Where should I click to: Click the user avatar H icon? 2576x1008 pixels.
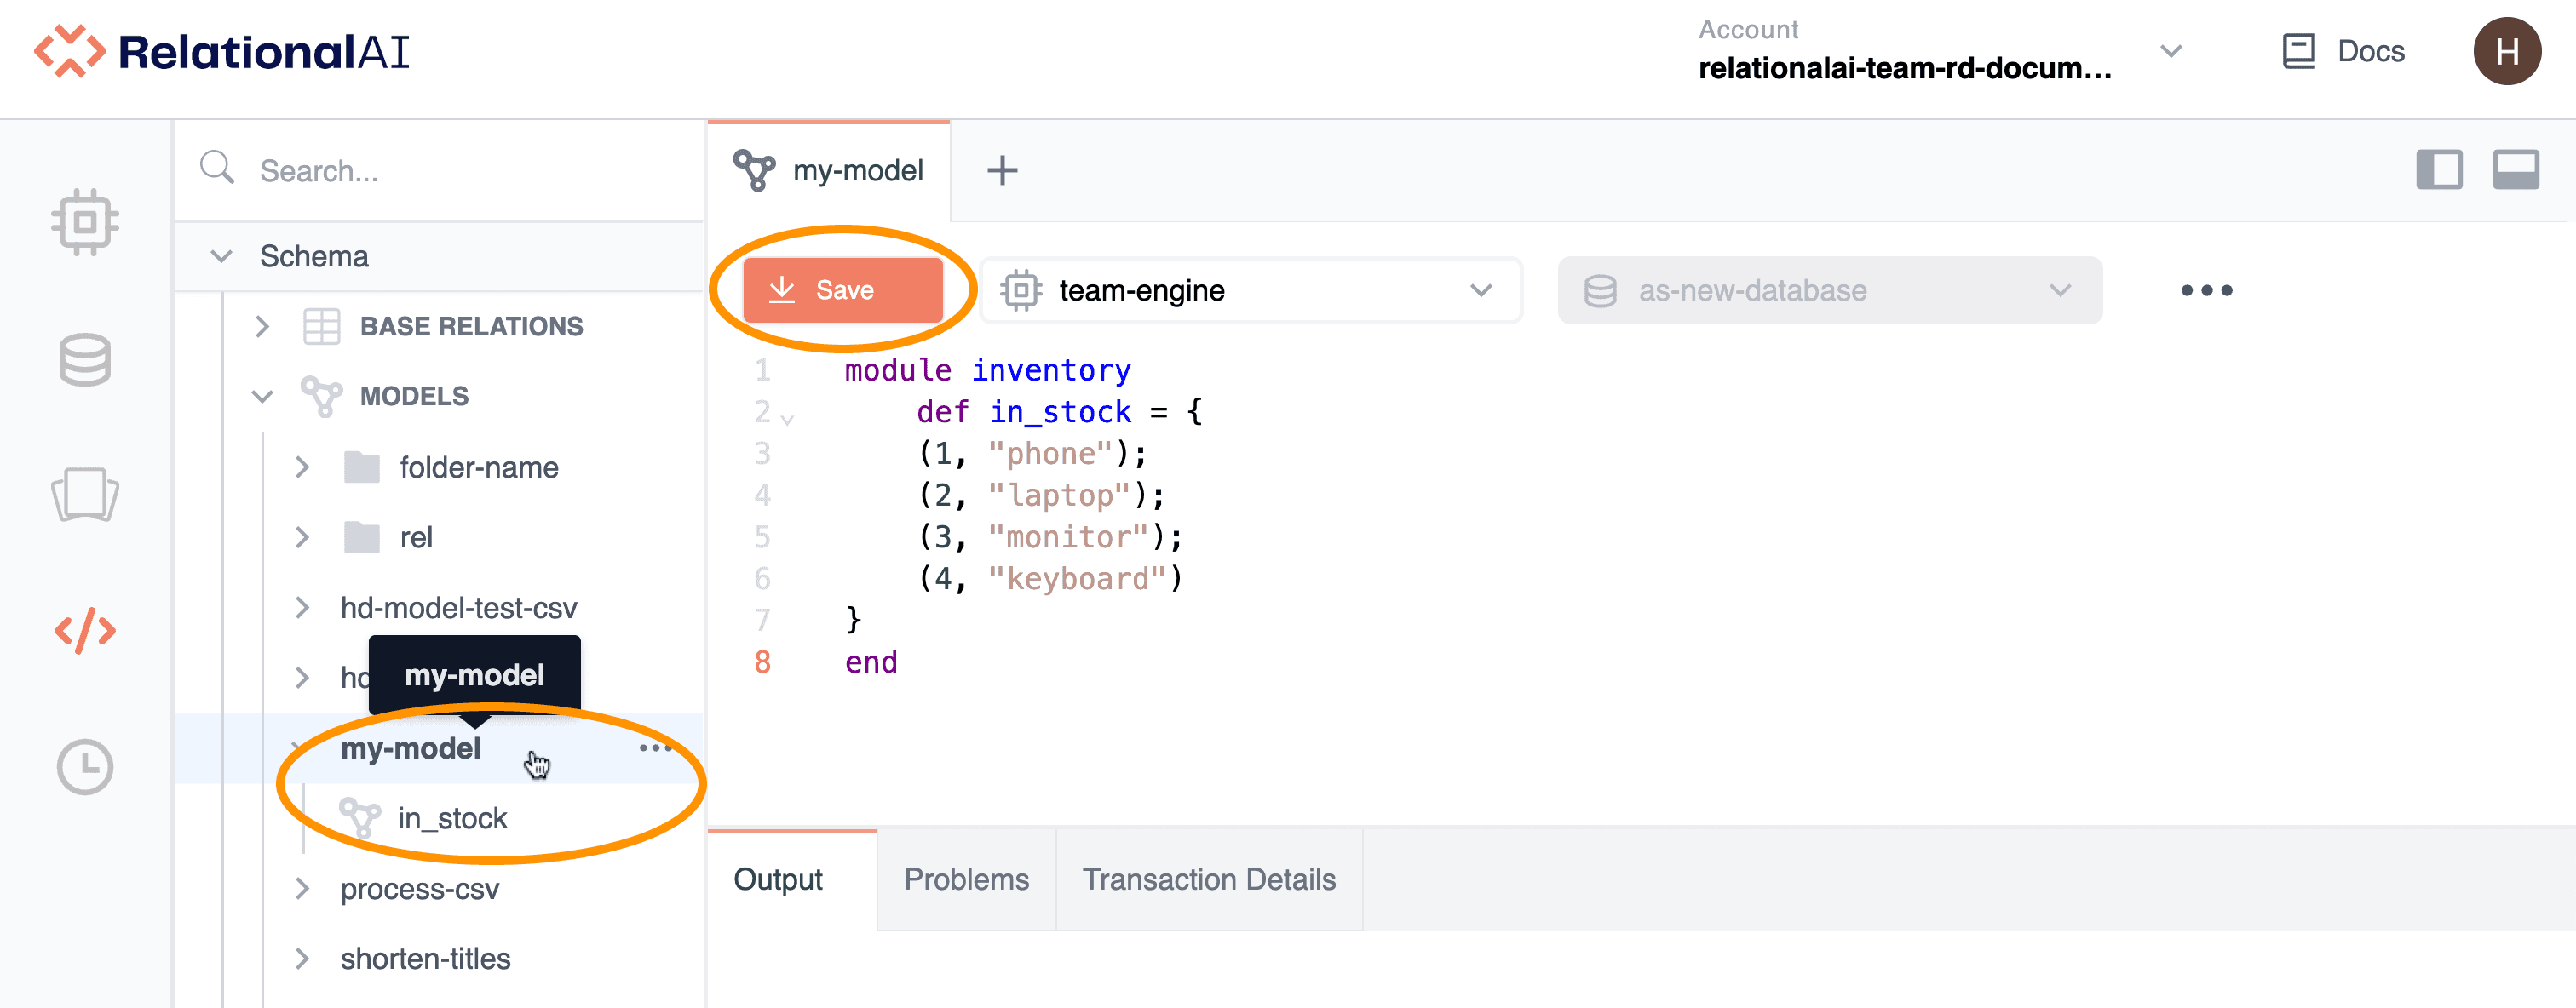click(2506, 52)
